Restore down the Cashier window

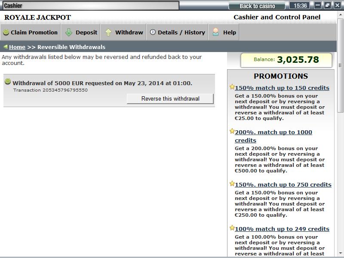point(327,6)
